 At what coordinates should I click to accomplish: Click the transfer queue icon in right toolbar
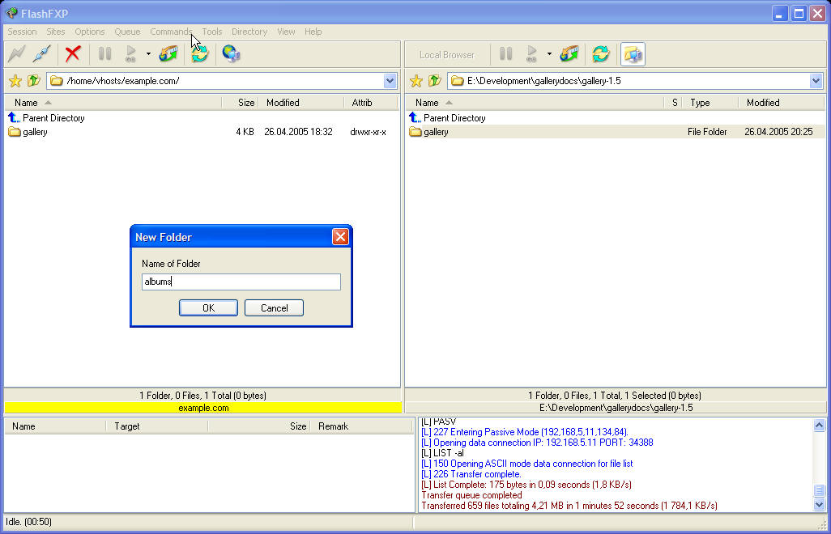click(569, 54)
